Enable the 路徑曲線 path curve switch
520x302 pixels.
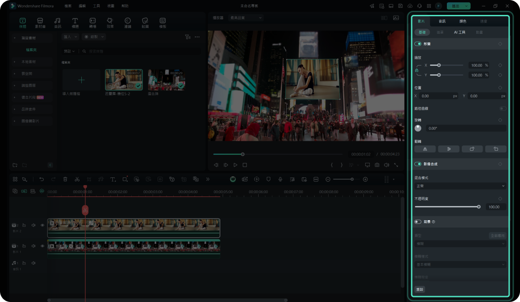503,108
